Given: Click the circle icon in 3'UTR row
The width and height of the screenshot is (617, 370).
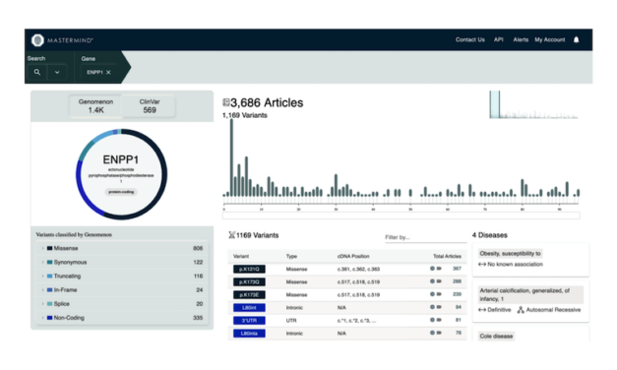Looking at the screenshot, I should (432, 320).
